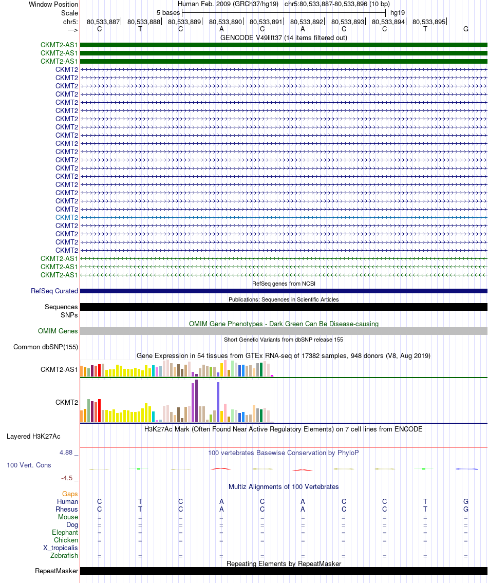Click the Zebrafish alignment row label
Screen dimensions: 488x583
pyautogui.click(x=64, y=555)
